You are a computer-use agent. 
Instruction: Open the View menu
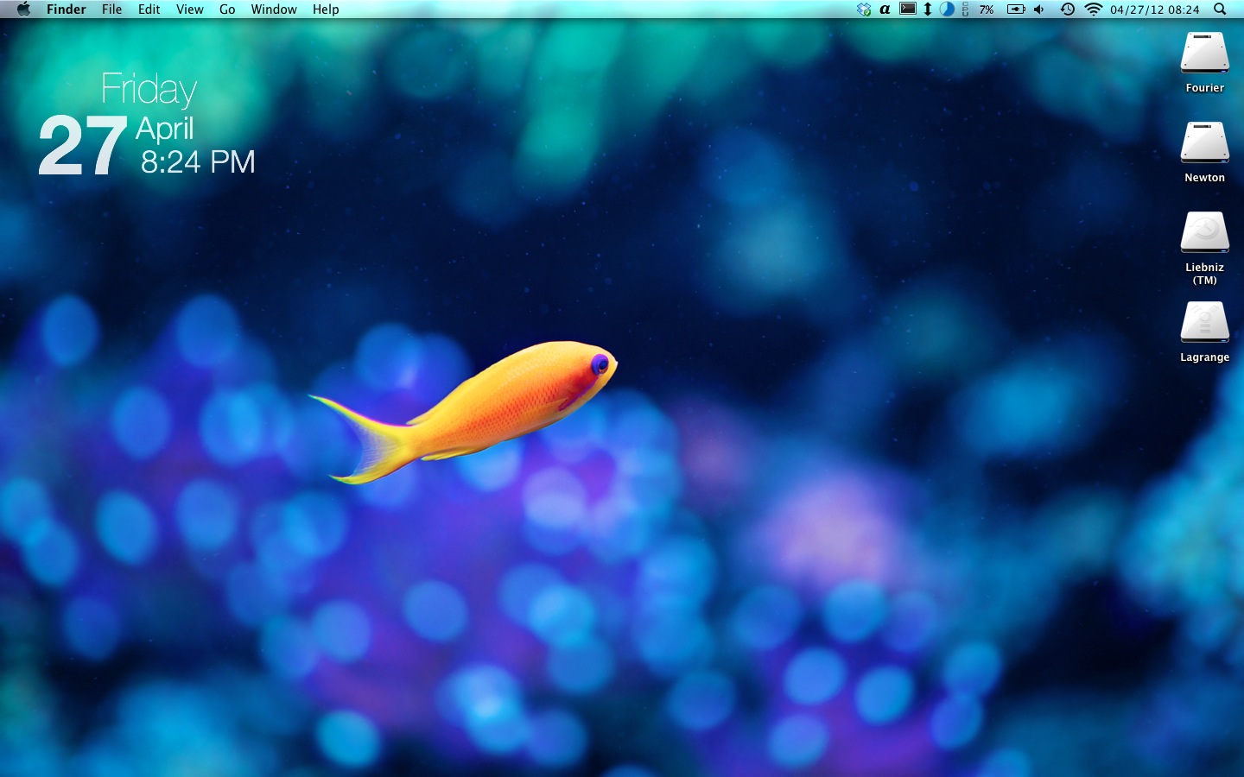[190, 9]
